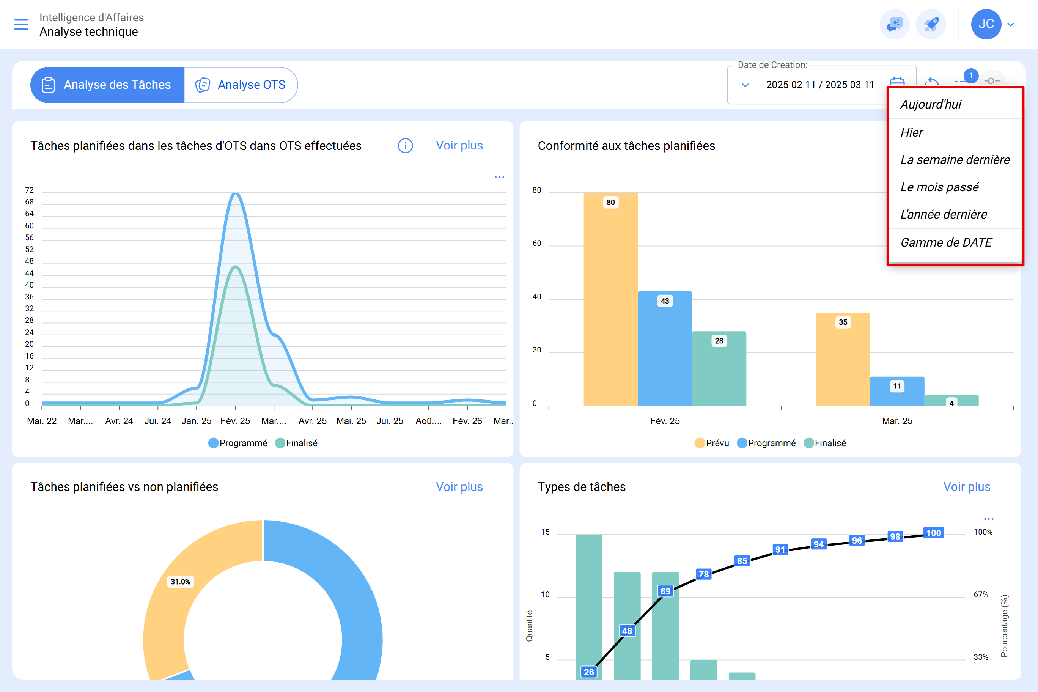
Task: Click the Conformité aux tâches planifiées title
Action: coord(626,146)
